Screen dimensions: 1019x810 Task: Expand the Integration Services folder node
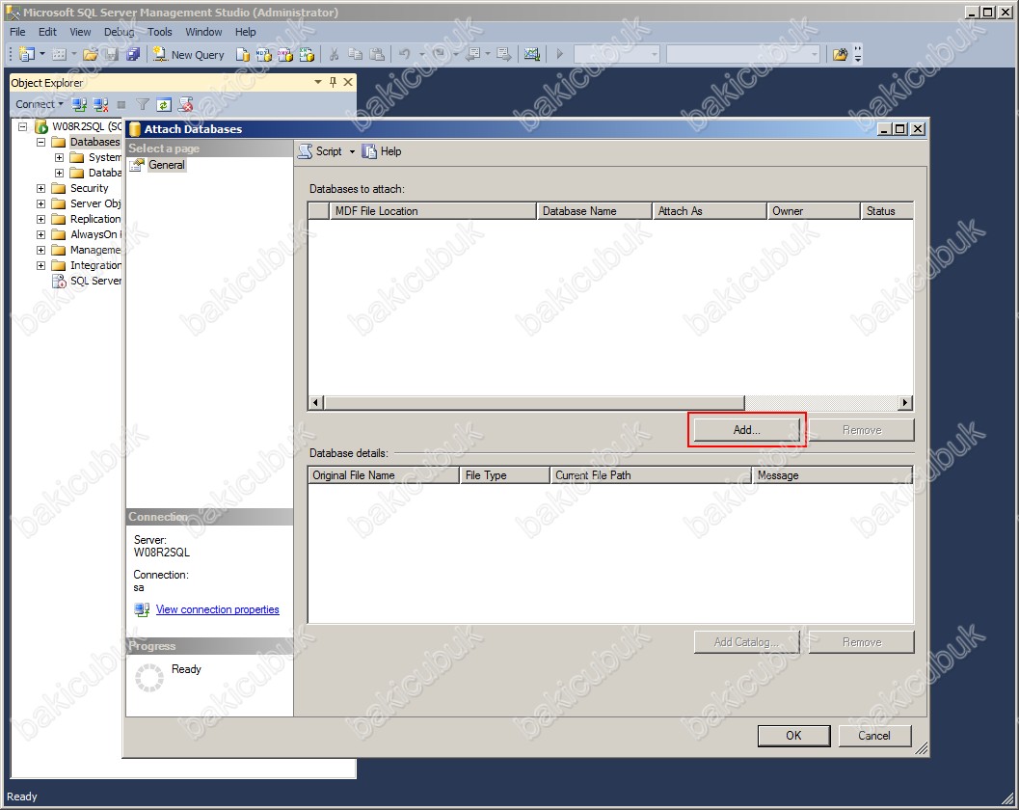click(x=40, y=265)
